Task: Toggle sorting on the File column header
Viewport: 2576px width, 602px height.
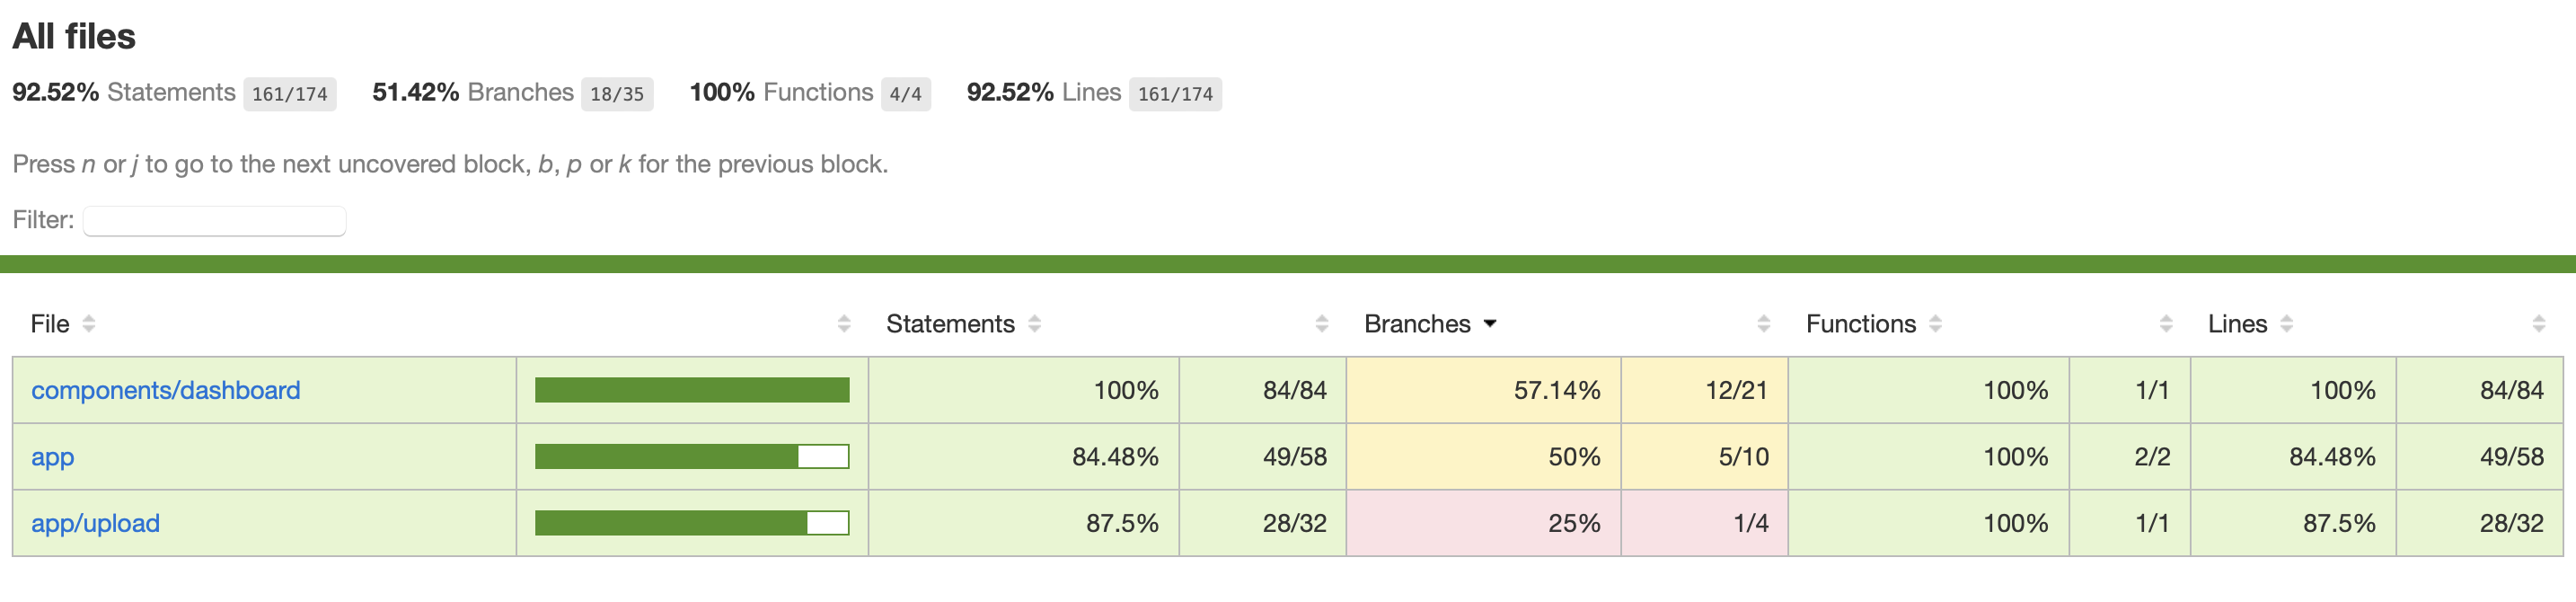Action: [x=50, y=324]
